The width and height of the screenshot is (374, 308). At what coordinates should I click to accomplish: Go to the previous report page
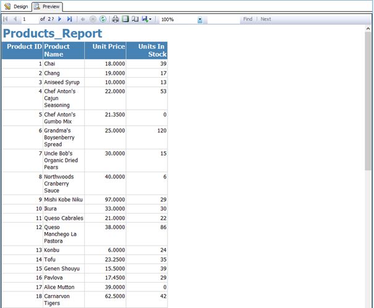15,19
